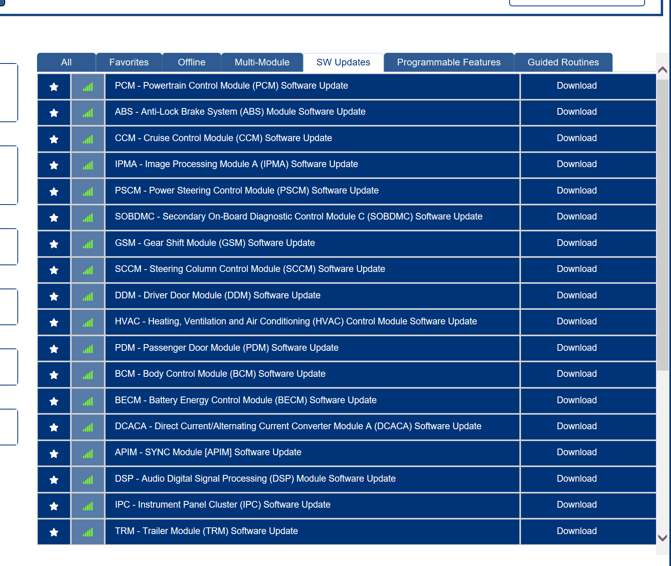The width and height of the screenshot is (671, 566).
Task: Click signal strength icon for CCM row
Action: (x=88, y=139)
